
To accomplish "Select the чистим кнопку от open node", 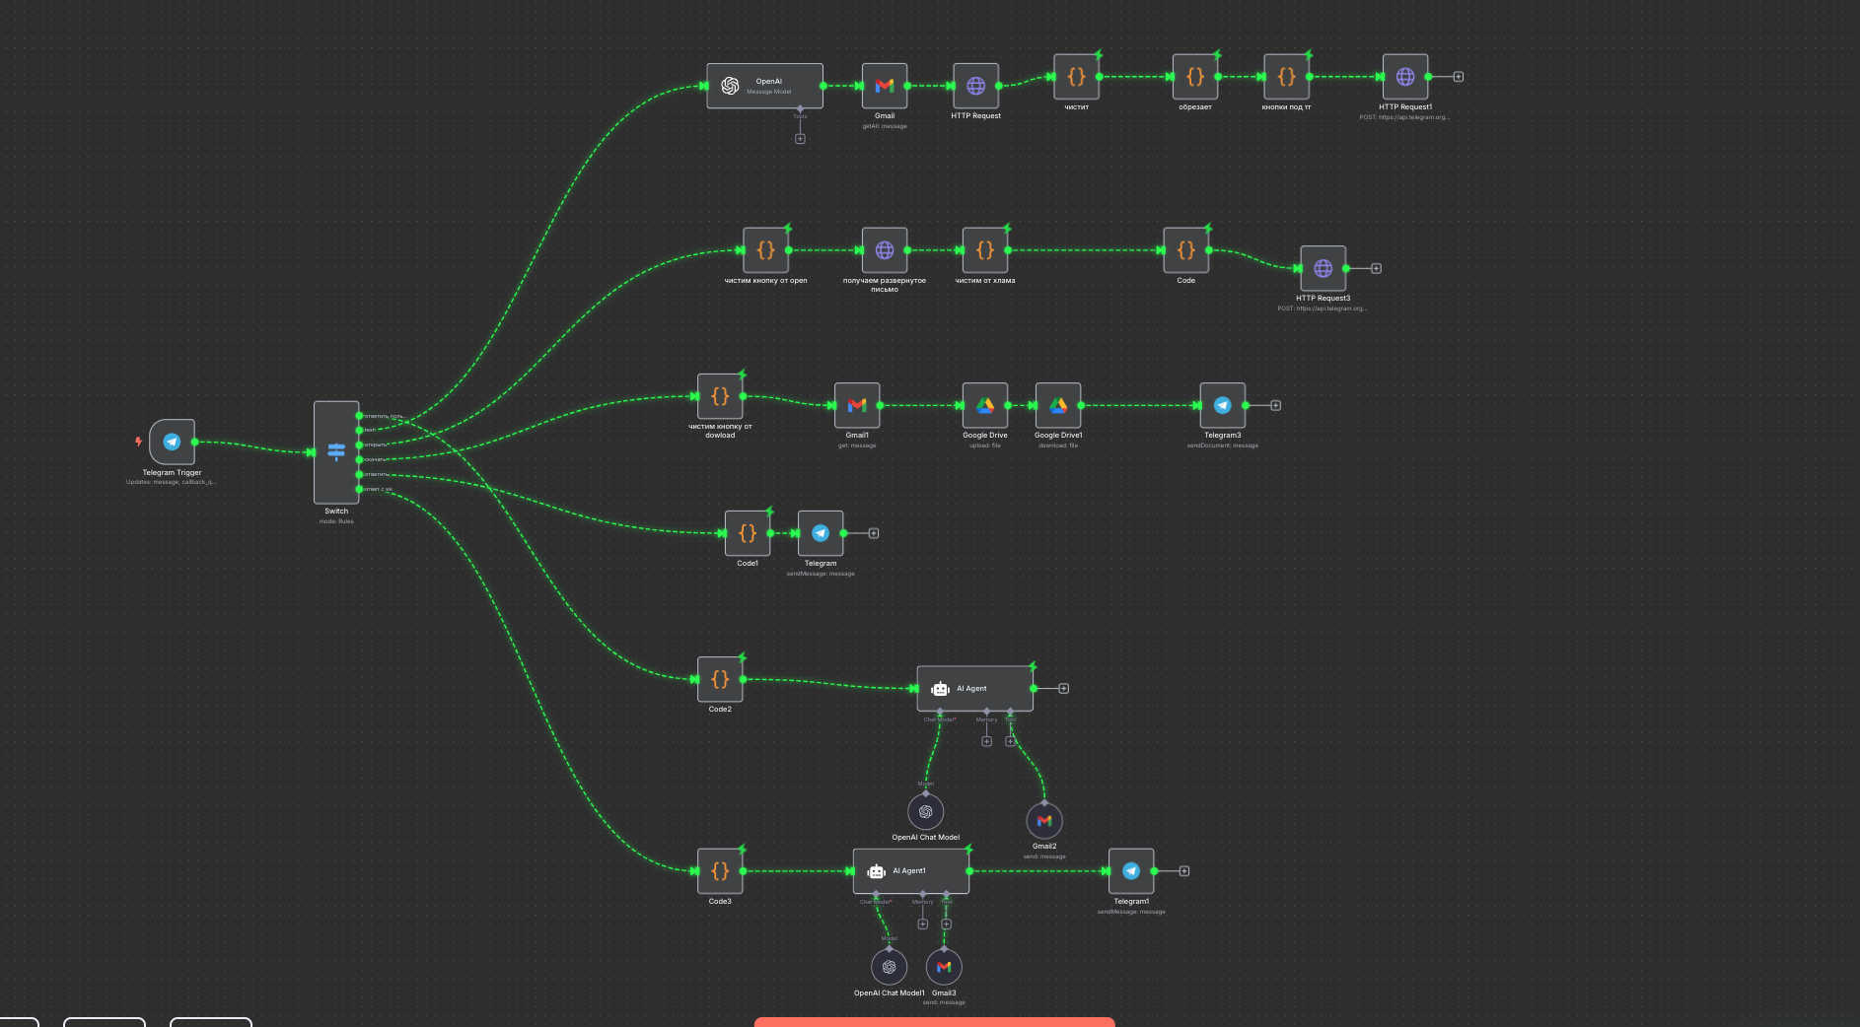I will click(765, 250).
